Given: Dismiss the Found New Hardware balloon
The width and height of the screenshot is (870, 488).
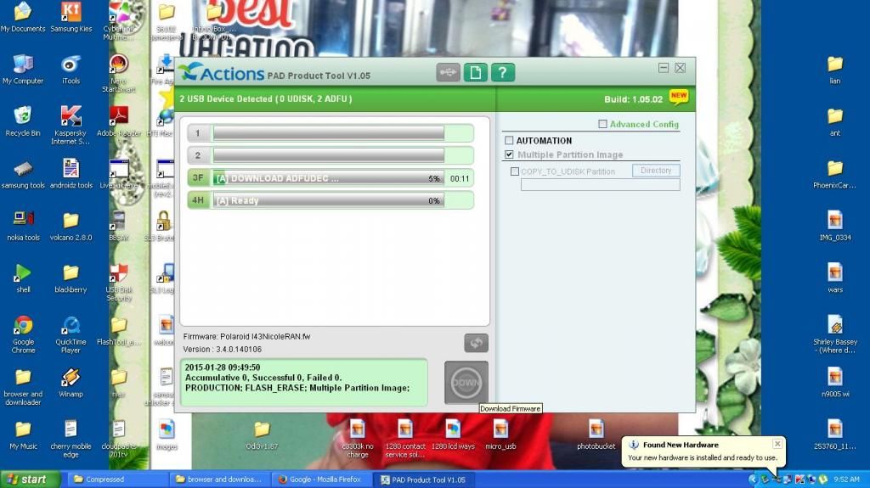Looking at the screenshot, I should click(x=777, y=444).
